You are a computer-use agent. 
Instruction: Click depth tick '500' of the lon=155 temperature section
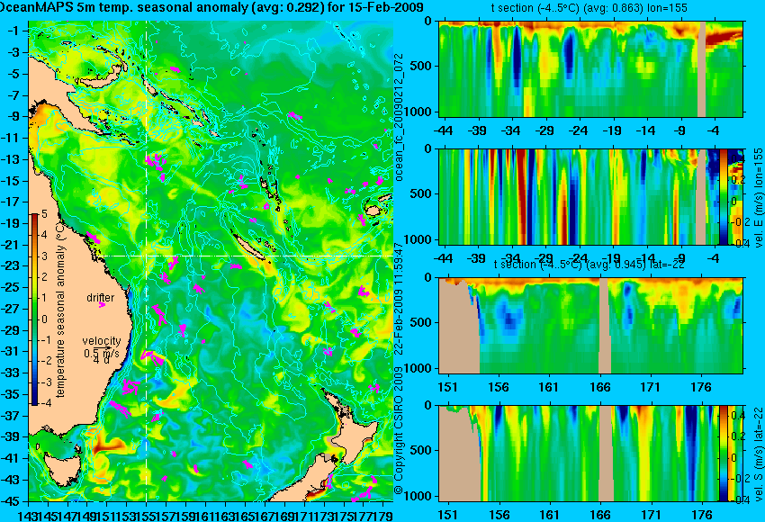click(422, 66)
